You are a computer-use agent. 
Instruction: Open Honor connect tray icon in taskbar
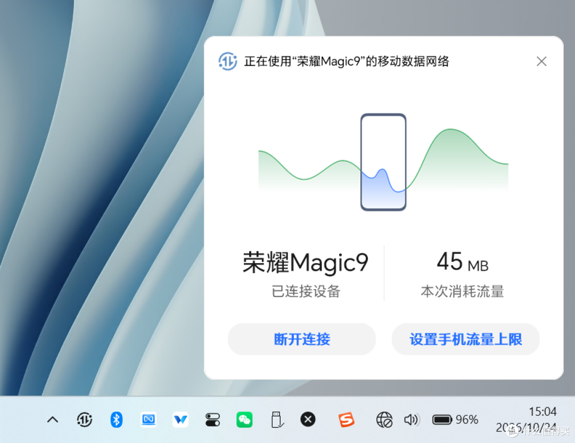tap(84, 420)
